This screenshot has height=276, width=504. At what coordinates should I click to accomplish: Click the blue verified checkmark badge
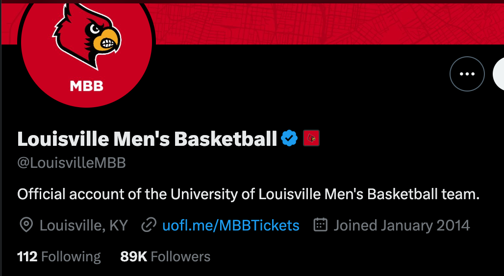pyautogui.click(x=289, y=138)
